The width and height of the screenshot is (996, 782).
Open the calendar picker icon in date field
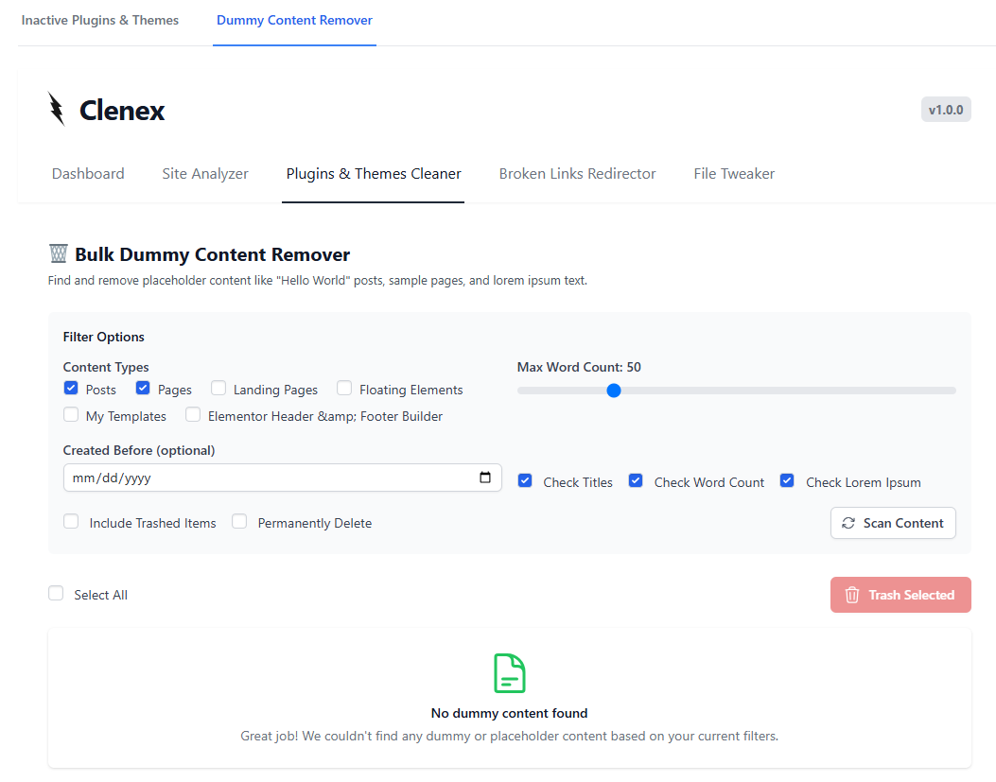point(485,478)
